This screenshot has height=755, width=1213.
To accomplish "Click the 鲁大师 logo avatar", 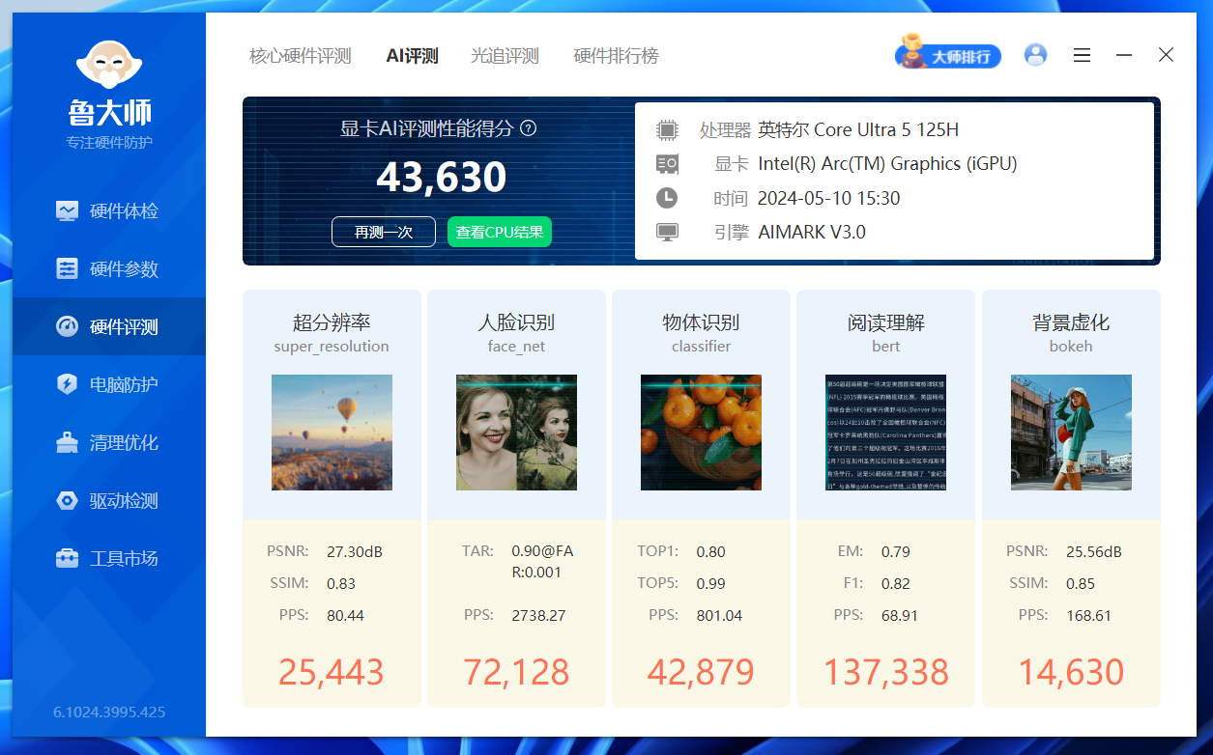I will coord(109,66).
